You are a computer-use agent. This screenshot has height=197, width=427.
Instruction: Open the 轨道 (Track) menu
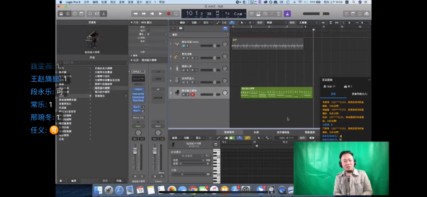click(104, 2)
